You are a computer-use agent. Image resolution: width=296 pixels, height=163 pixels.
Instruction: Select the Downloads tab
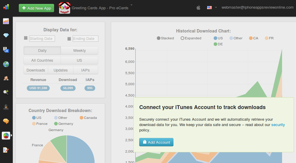(x=36, y=70)
